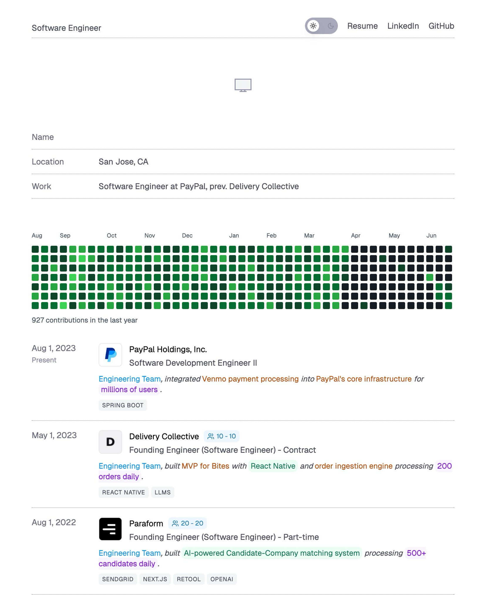
Task: Click the Paraform company name
Action: pyautogui.click(x=146, y=523)
